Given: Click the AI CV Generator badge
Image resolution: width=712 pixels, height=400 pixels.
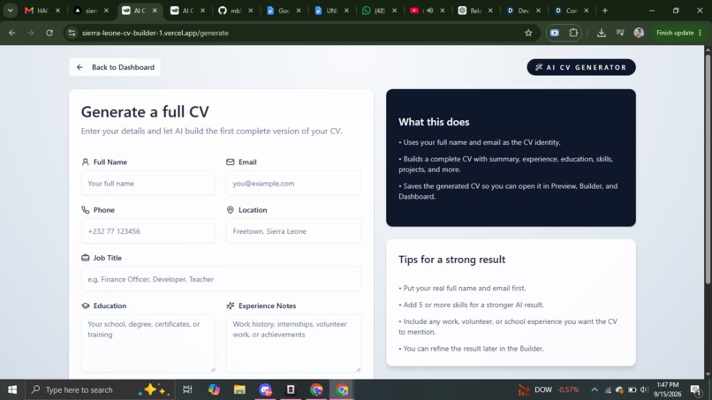Looking at the screenshot, I should [x=581, y=67].
